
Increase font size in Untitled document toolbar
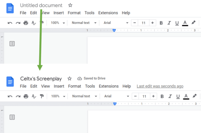(x=152, y=23)
